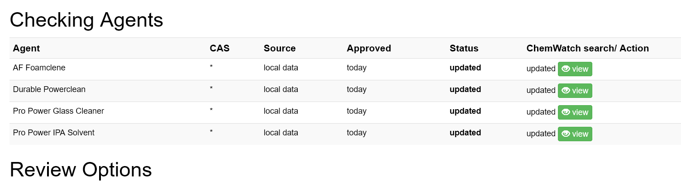This screenshot has height=185, width=681.
Task: Select the Durable Powerclean agent name
Action: [49, 89]
